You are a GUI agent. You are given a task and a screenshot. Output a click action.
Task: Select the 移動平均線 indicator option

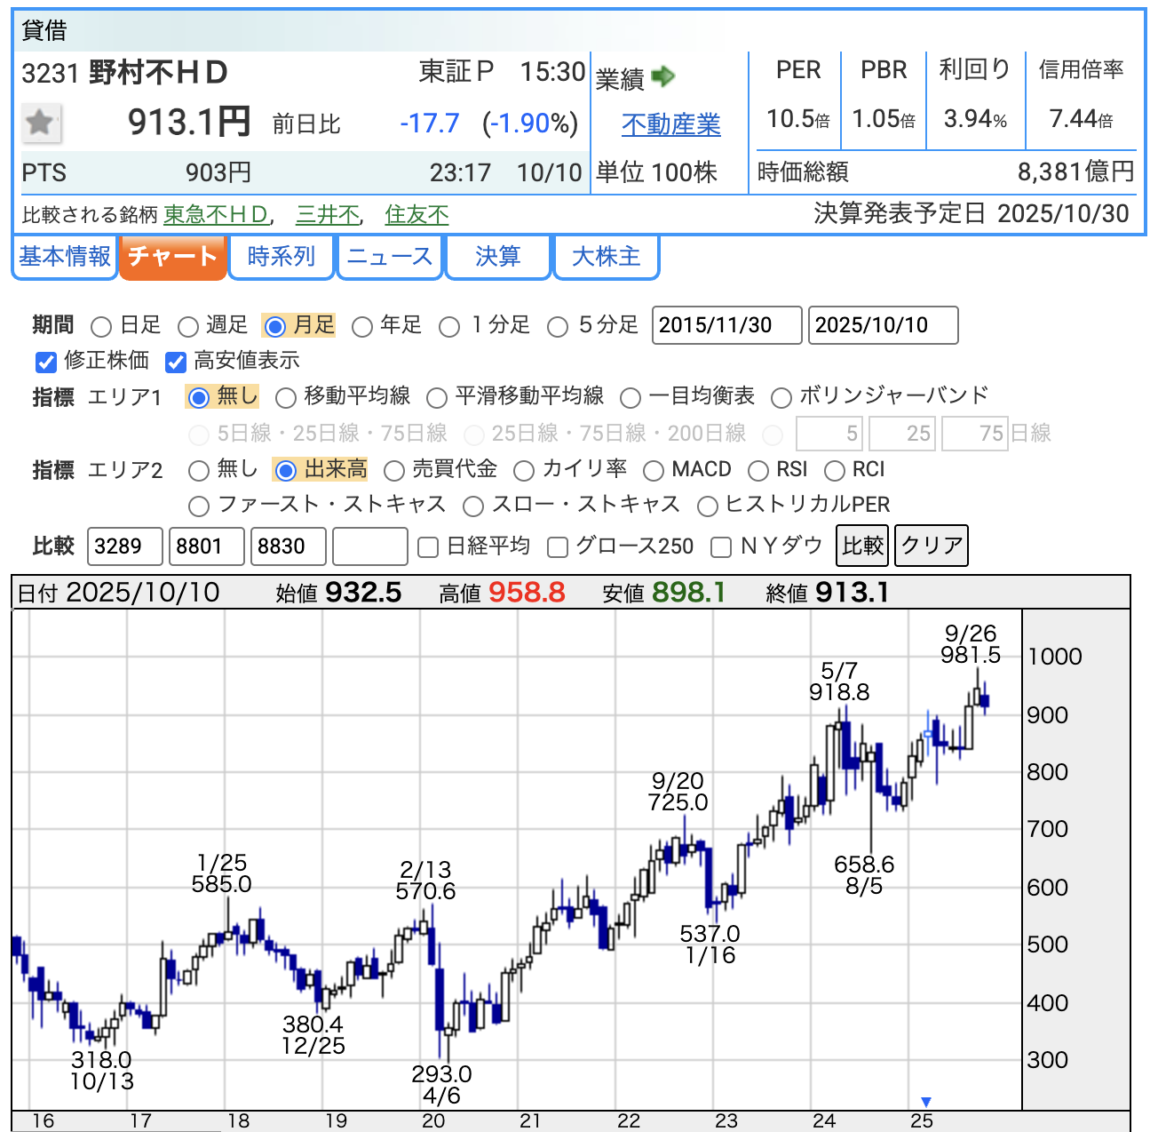pos(286,398)
